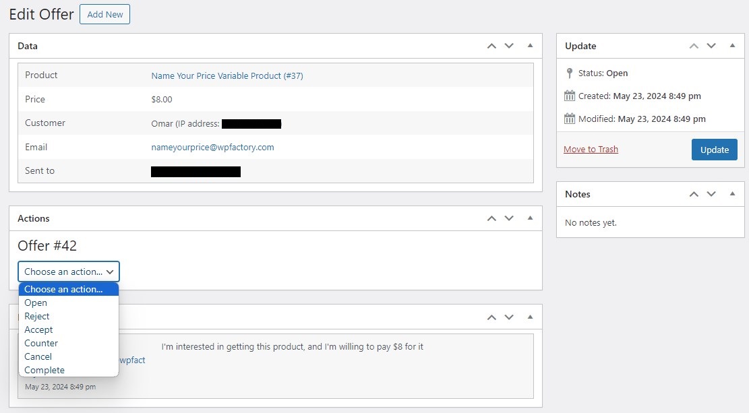749x413 pixels.
Task: Collapse the Notes panel with its triangle
Action: [x=732, y=194]
